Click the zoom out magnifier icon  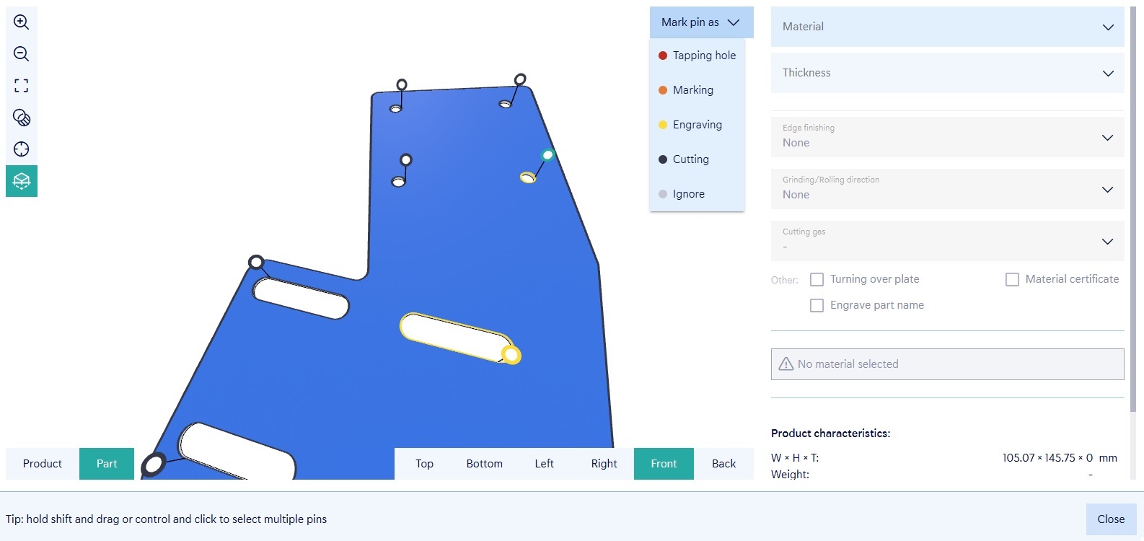[22, 54]
